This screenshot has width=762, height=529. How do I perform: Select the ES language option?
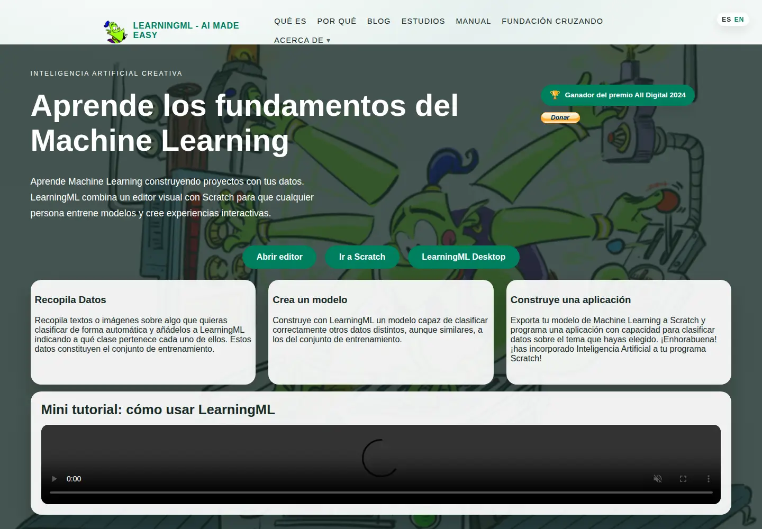click(726, 20)
